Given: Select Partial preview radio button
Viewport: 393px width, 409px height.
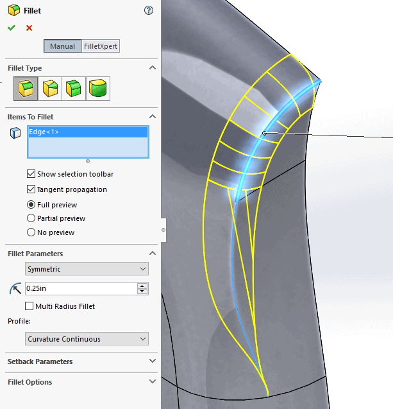Looking at the screenshot, I should coord(31,218).
